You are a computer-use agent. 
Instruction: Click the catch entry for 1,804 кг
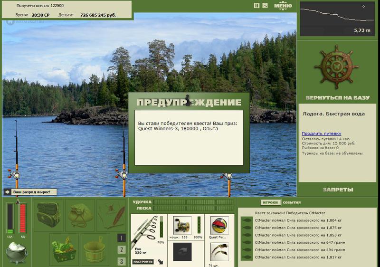(298, 220)
